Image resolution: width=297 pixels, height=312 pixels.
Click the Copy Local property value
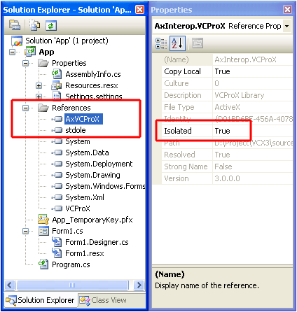coord(253,71)
